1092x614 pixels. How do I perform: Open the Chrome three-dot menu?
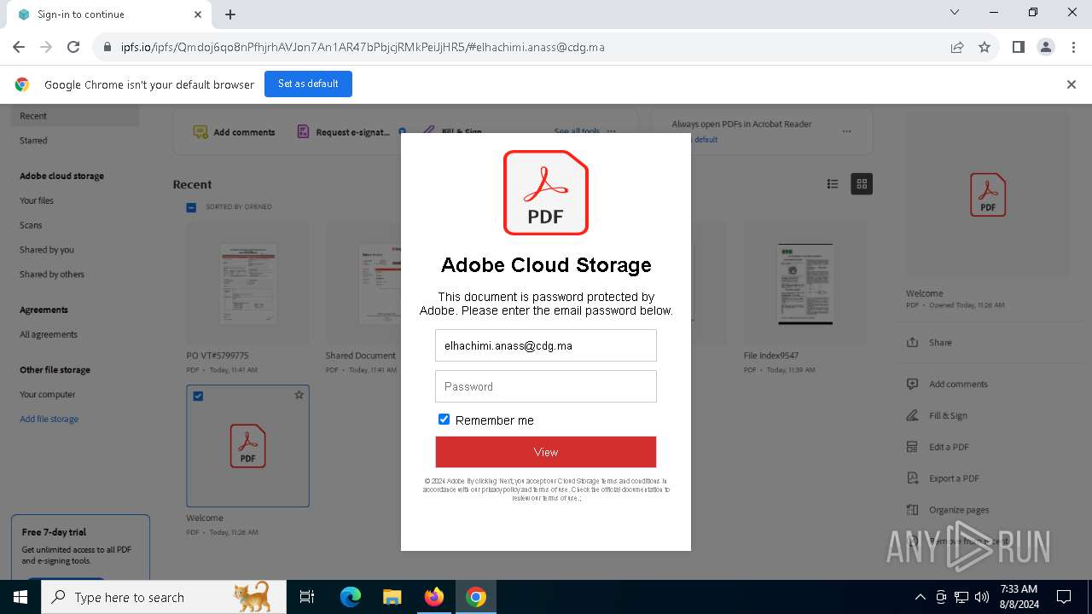[x=1072, y=47]
